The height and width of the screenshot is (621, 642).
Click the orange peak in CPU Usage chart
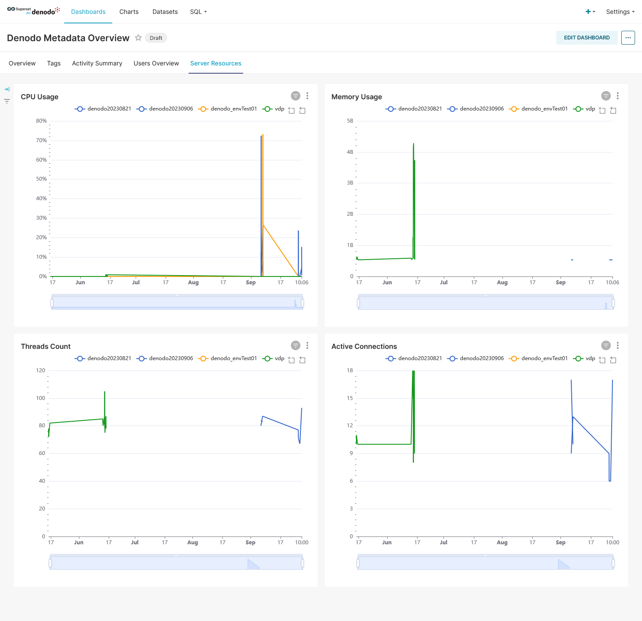click(x=263, y=135)
